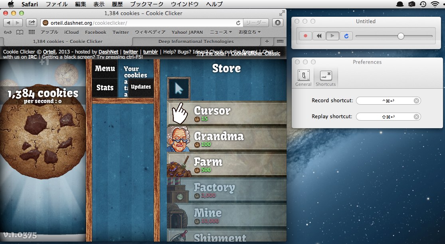Screen dimensions: 445x244
Task: Click the Safari forward arrow
Action: pyautogui.click(x=18, y=23)
